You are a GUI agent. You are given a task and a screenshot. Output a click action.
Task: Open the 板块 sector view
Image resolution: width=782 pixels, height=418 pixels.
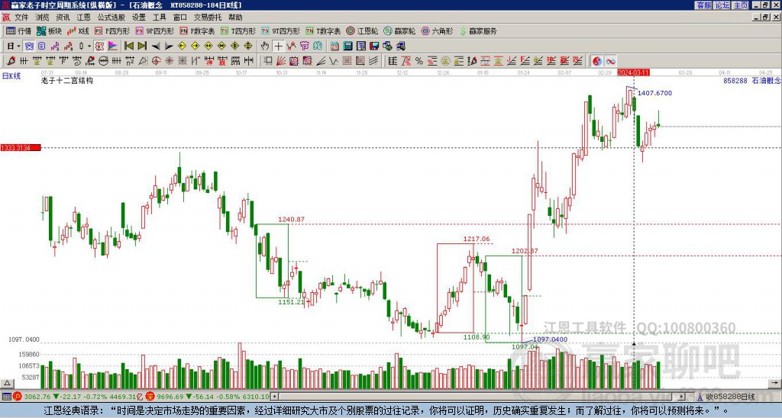click(49, 31)
